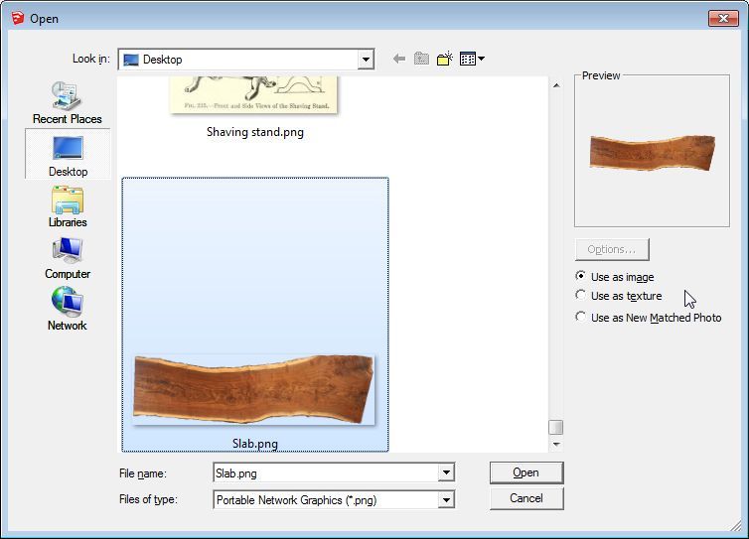The image size is (749, 539).
Task: Click the disabled Options button
Action: (612, 249)
